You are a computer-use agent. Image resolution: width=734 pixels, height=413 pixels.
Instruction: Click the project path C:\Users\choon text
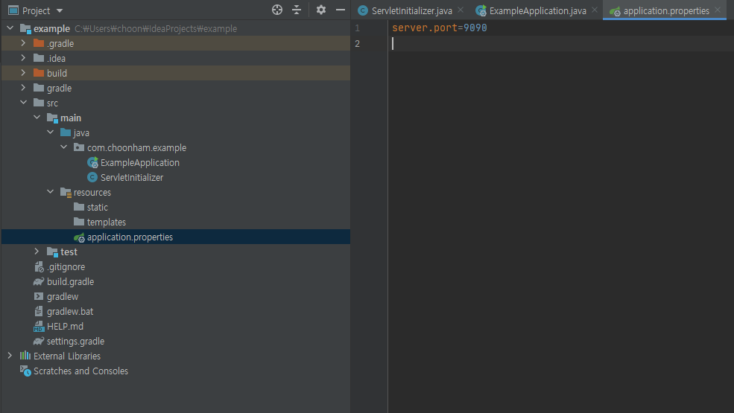point(156,28)
